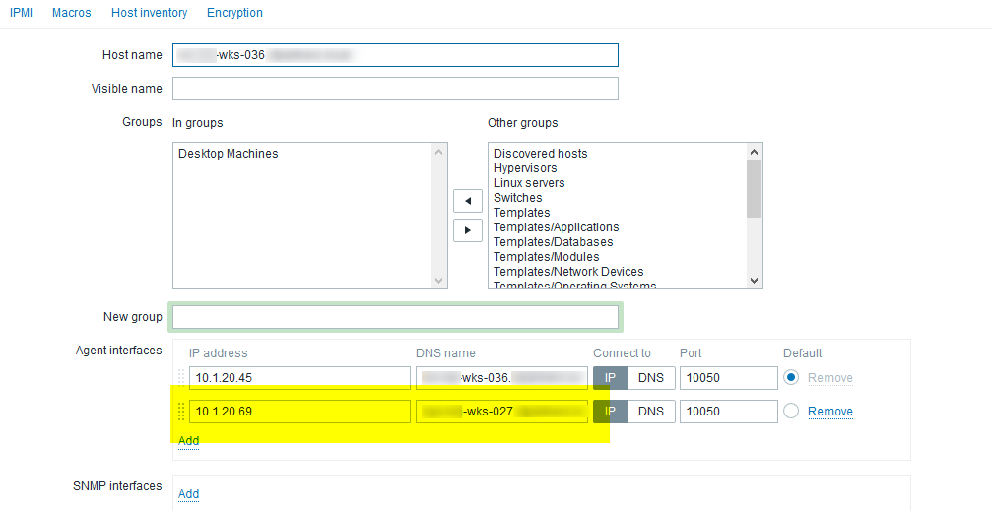Screen dimensions: 992x511
Task: Click the Visible name input field
Action: tap(395, 89)
